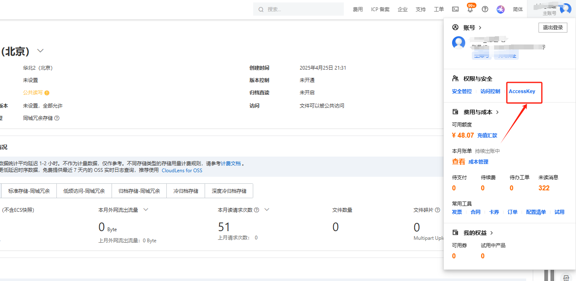Open the ICP 备案 menu item
Viewport: 576px width, 281px height.
click(380, 9)
